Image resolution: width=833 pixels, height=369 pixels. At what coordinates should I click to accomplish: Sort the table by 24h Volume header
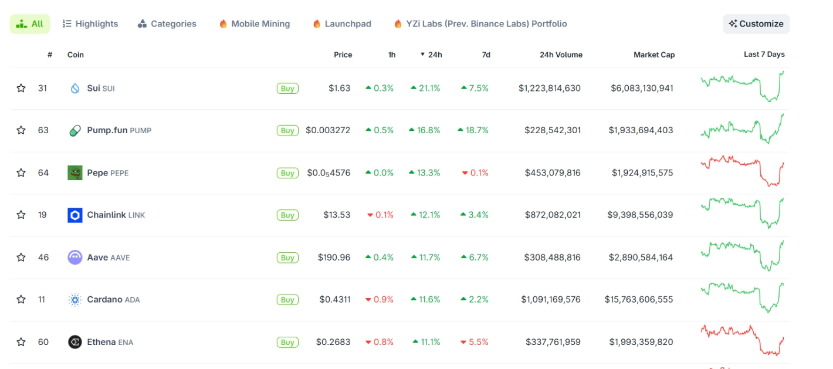coord(561,55)
